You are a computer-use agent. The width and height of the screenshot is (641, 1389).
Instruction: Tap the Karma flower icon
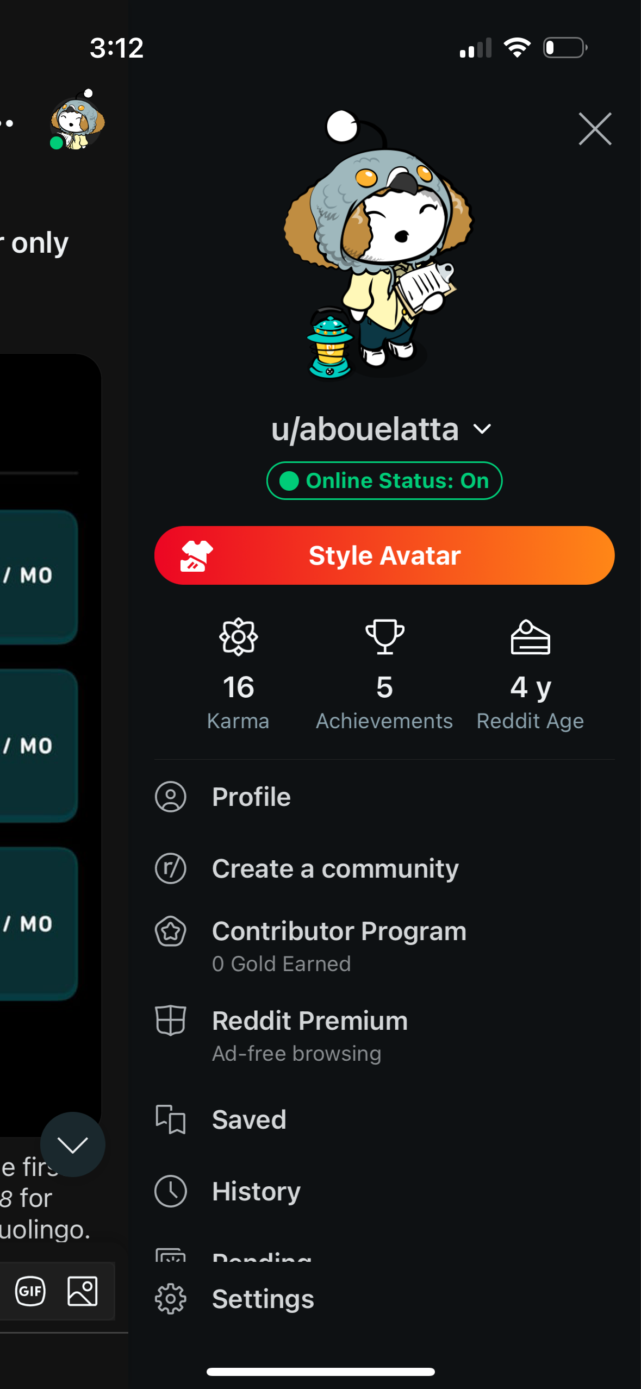click(238, 637)
